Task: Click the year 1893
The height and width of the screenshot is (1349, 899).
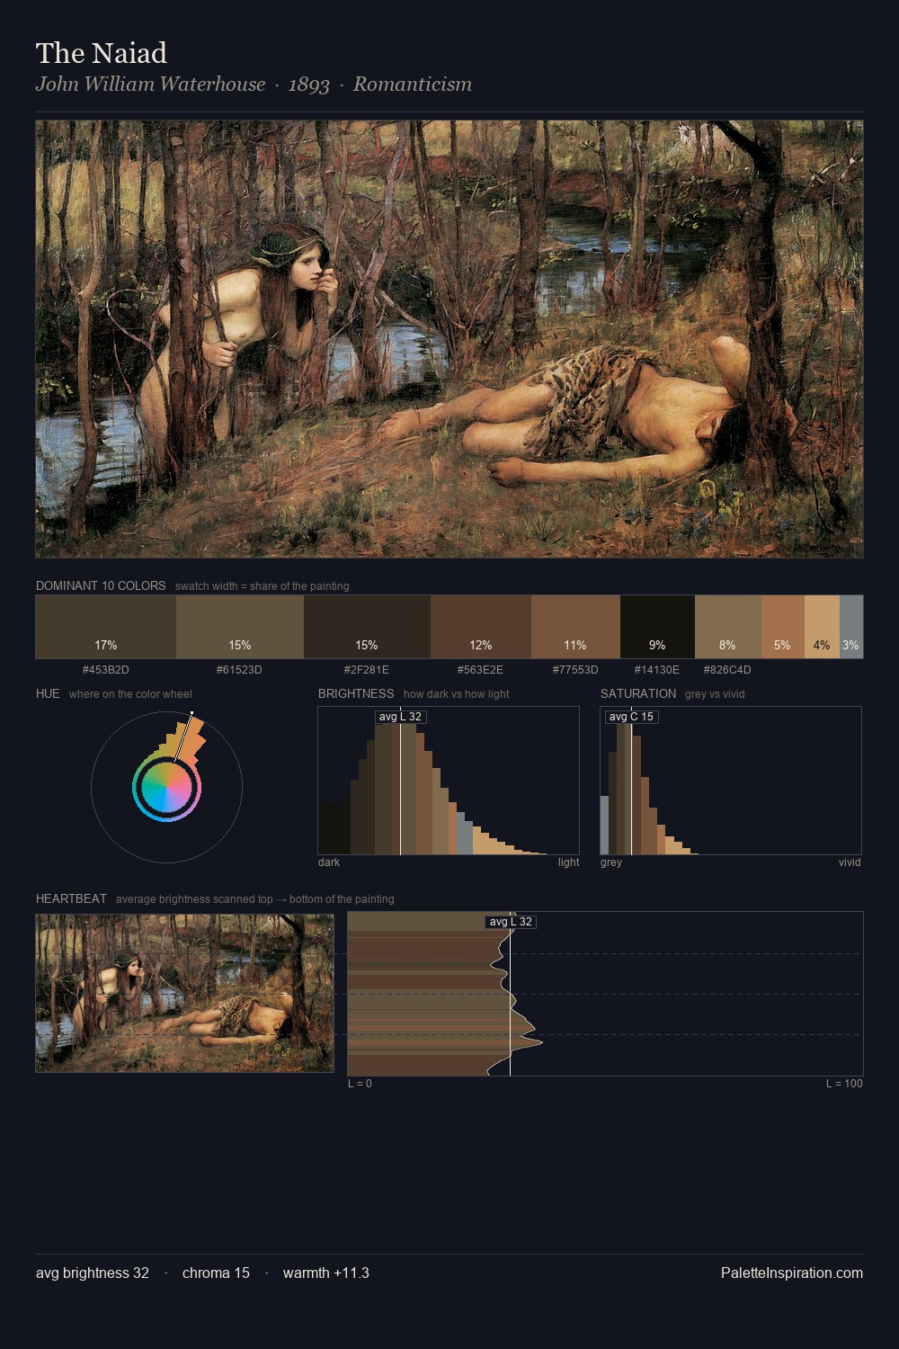Action: tap(309, 84)
